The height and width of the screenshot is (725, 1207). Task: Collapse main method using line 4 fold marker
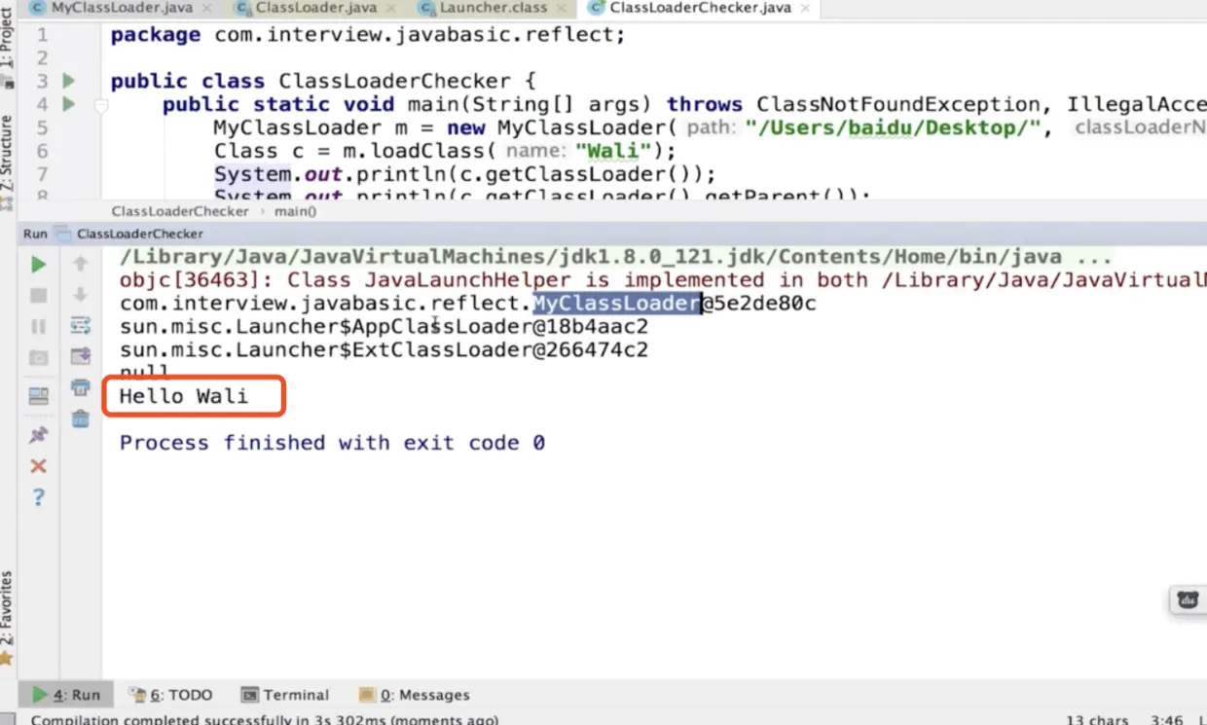pos(99,104)
